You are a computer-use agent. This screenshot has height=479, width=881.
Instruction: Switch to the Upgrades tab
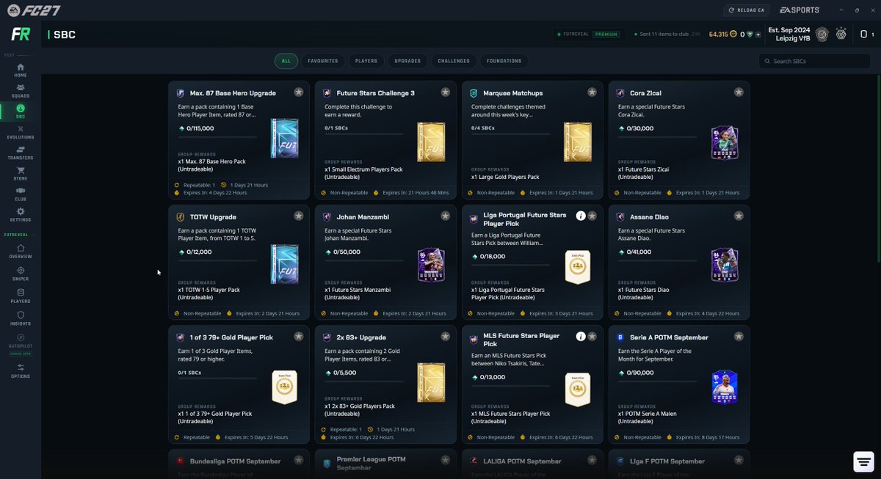[407, 61]
